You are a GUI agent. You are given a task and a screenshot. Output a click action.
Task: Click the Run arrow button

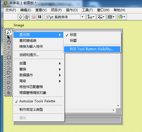(21, 17)
